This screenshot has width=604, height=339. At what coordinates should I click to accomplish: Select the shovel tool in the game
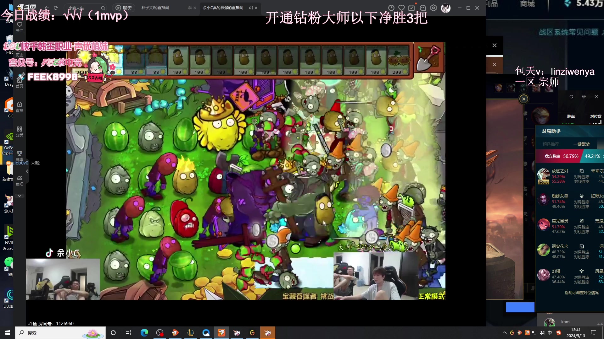click(x=428, y=58)
